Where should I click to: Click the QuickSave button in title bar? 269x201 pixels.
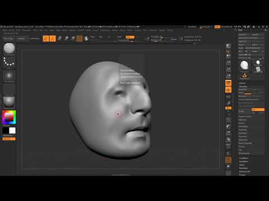point(192,27)
